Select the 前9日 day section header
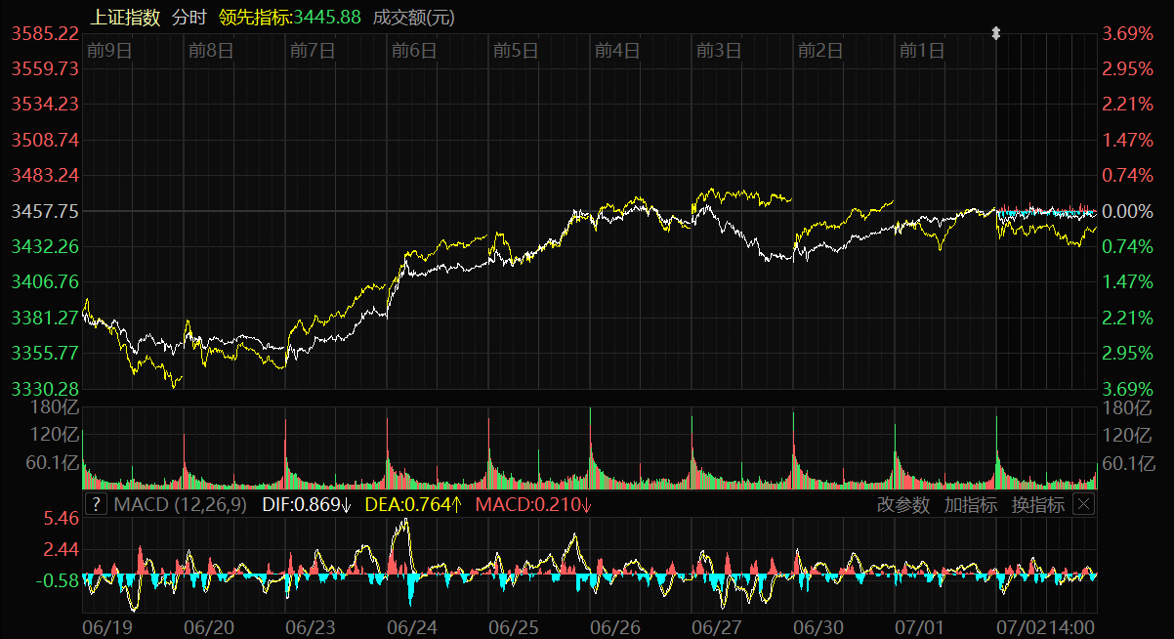Viewport: 1174px width, 639px height. pos(108,51)
